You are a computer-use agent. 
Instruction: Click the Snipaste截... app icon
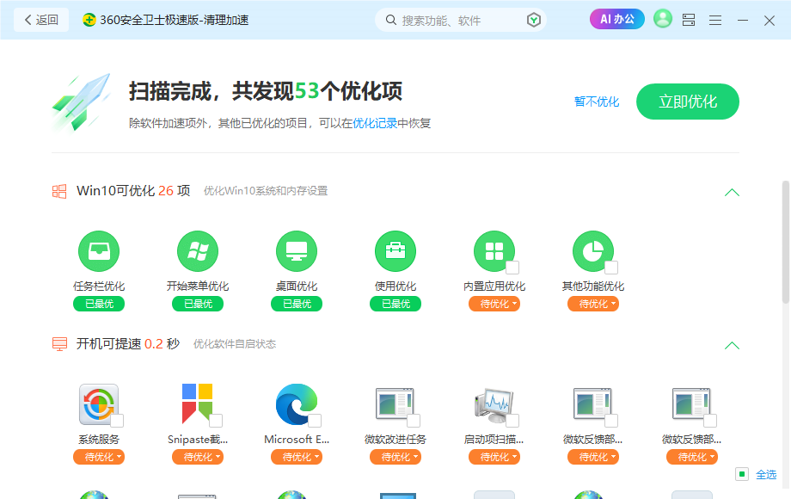197,404
